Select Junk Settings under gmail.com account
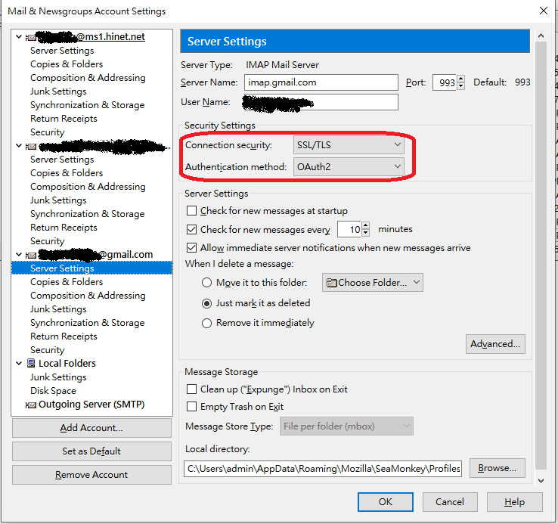Viewport: 558px width, 524px height. 58,309
